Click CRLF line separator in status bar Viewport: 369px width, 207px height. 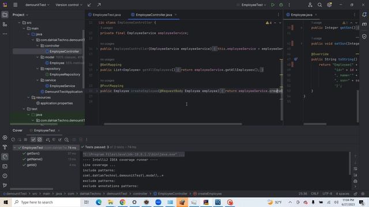[315, 194]
